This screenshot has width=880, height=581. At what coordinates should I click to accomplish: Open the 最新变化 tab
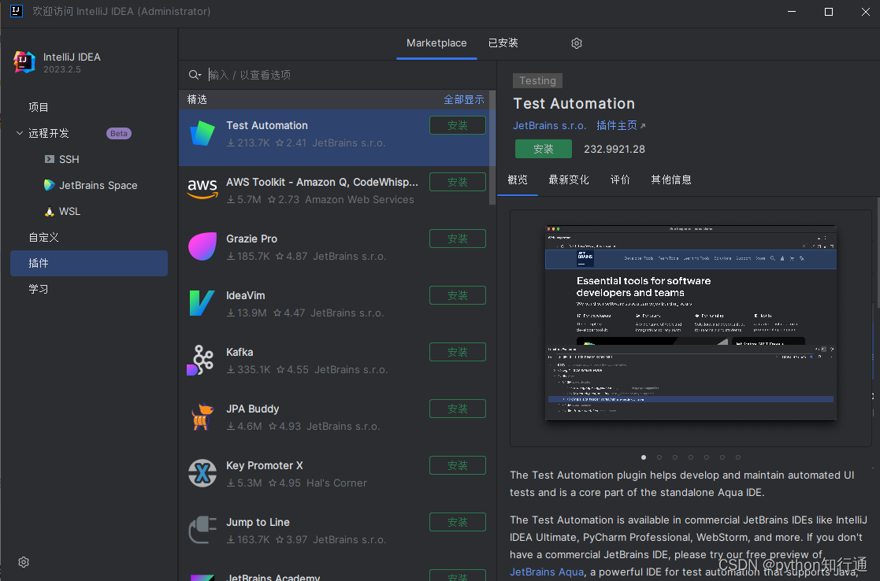tap(569, 179)
